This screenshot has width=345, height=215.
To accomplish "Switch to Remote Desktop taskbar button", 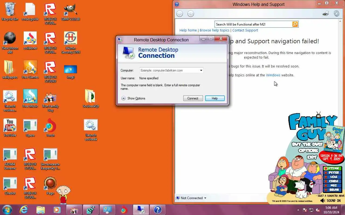I will point(141,210).
